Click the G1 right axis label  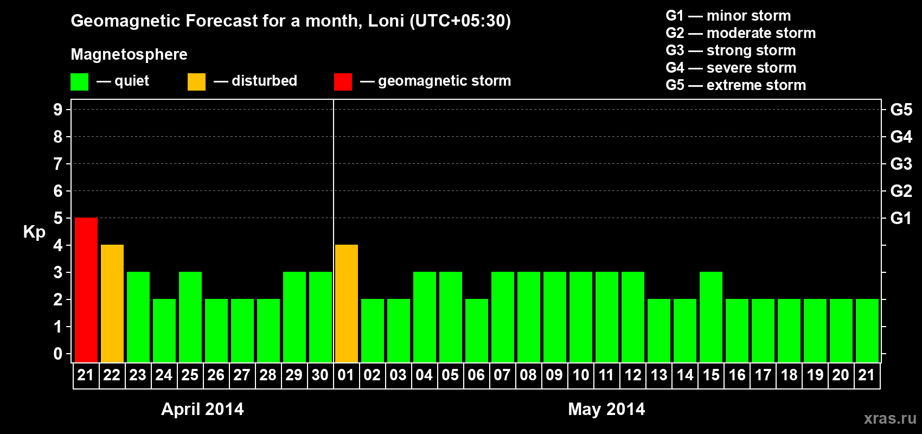[901, 218]
